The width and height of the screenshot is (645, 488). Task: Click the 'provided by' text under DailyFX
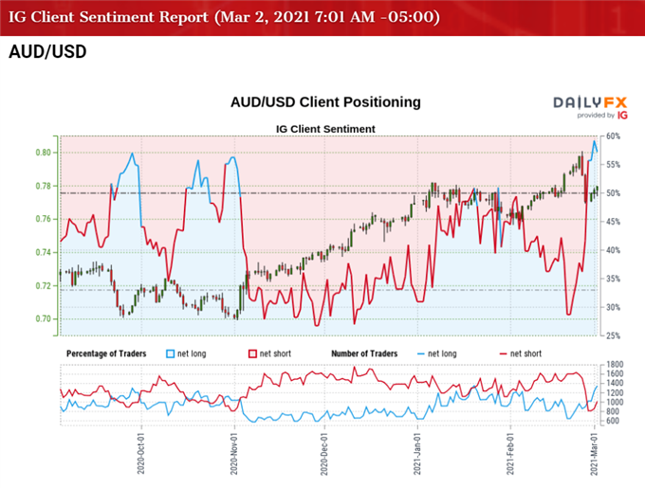596,116
